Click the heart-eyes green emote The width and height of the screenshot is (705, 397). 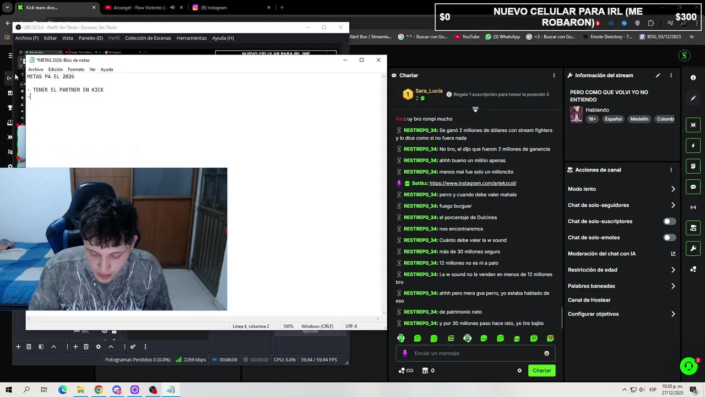click(x=550, y=338)
